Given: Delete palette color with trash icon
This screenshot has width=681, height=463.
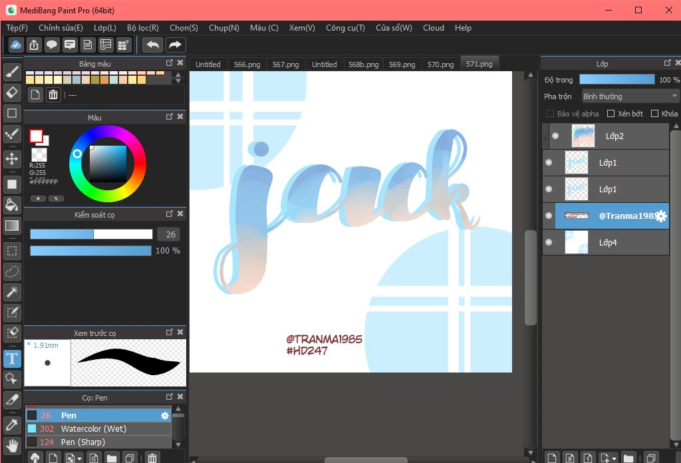Looking at the screenshot, I should click(x=53, y=94).
